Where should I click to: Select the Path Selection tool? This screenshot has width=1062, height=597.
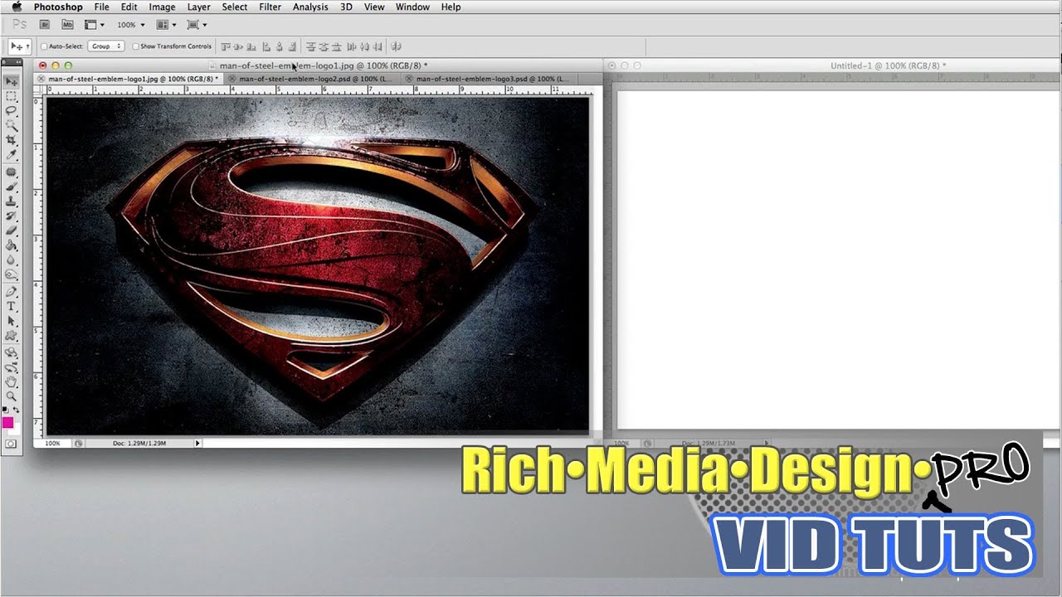coord(12,321)
